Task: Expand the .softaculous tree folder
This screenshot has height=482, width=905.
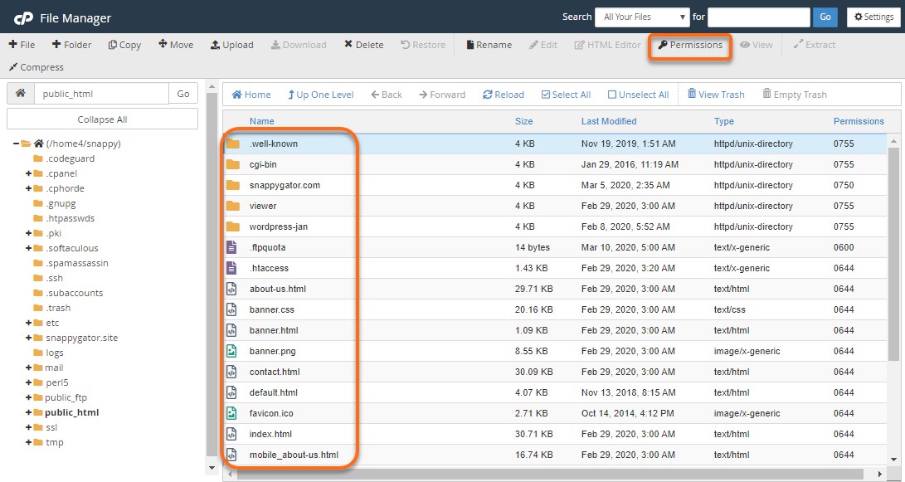Action: click(x=28, y=248)
